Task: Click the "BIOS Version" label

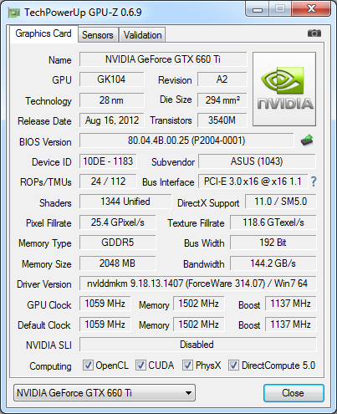Action: 45,142
